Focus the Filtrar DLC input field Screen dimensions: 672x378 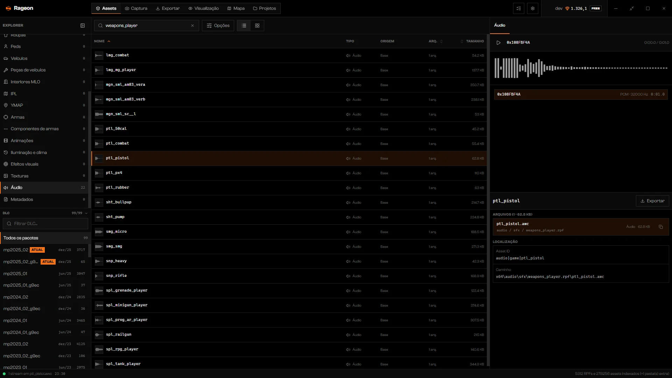45,224
